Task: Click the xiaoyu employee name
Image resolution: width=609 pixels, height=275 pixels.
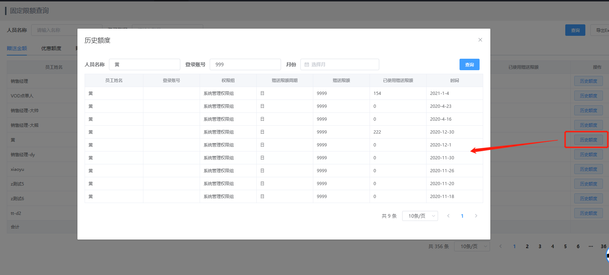Action: 18,169
